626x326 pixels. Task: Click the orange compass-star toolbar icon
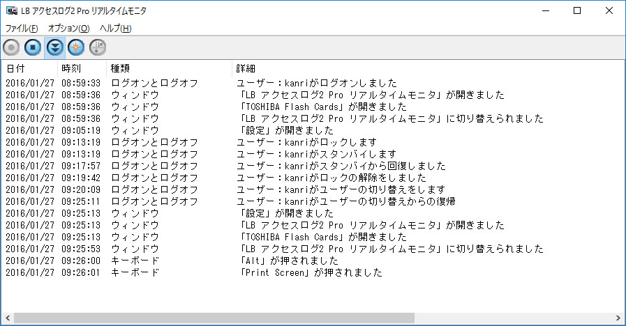click(x=76, y=48)
